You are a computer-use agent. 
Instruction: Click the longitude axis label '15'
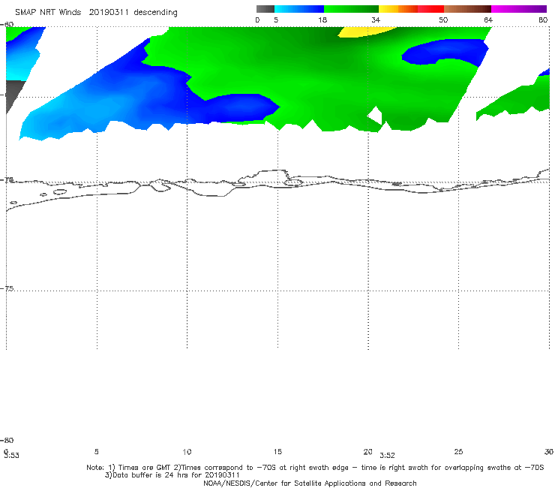click(x=277, y=451)
